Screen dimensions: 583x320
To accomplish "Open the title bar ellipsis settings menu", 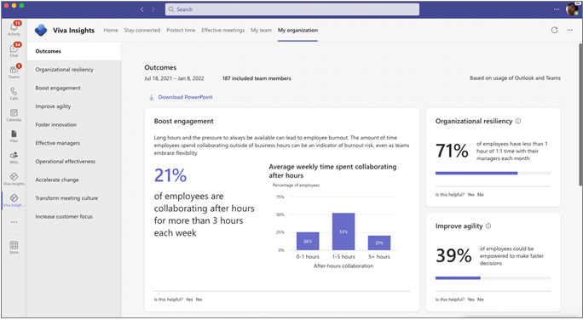I will pos(557,9).
